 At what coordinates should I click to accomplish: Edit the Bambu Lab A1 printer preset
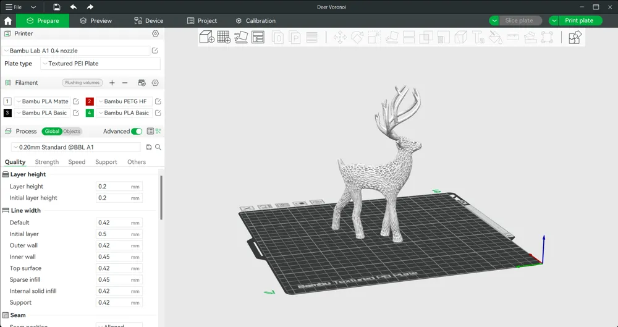tap(155, 51)
